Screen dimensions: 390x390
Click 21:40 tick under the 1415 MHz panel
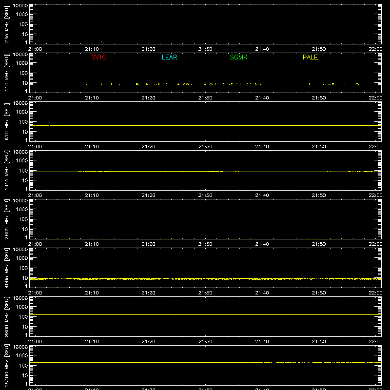pos(262,195)
